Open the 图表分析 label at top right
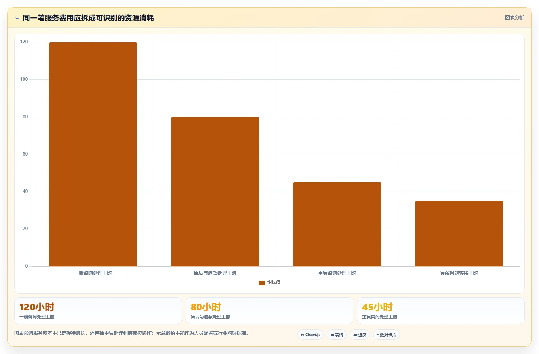The image size is (539, 354). click(x=514, y=17)
